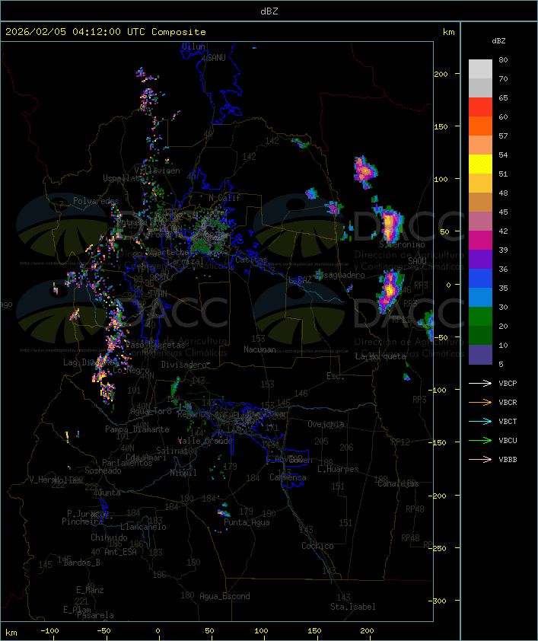Click the green VBCU arrow icon
The width and height of the screenshot is (538, 641).
[480, 440]
